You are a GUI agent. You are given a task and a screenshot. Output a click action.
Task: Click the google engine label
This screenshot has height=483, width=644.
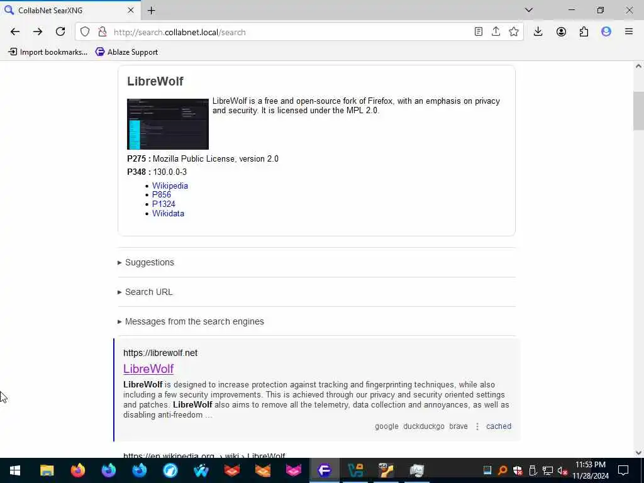point(387,426)
